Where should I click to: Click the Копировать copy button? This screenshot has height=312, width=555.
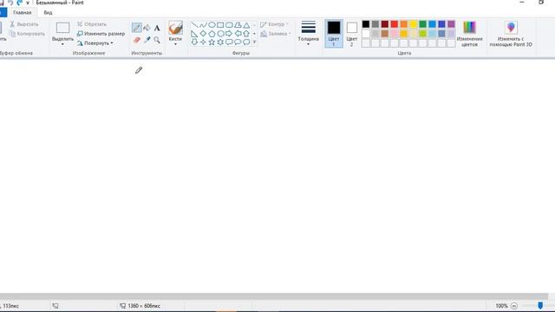click(27, 34)
